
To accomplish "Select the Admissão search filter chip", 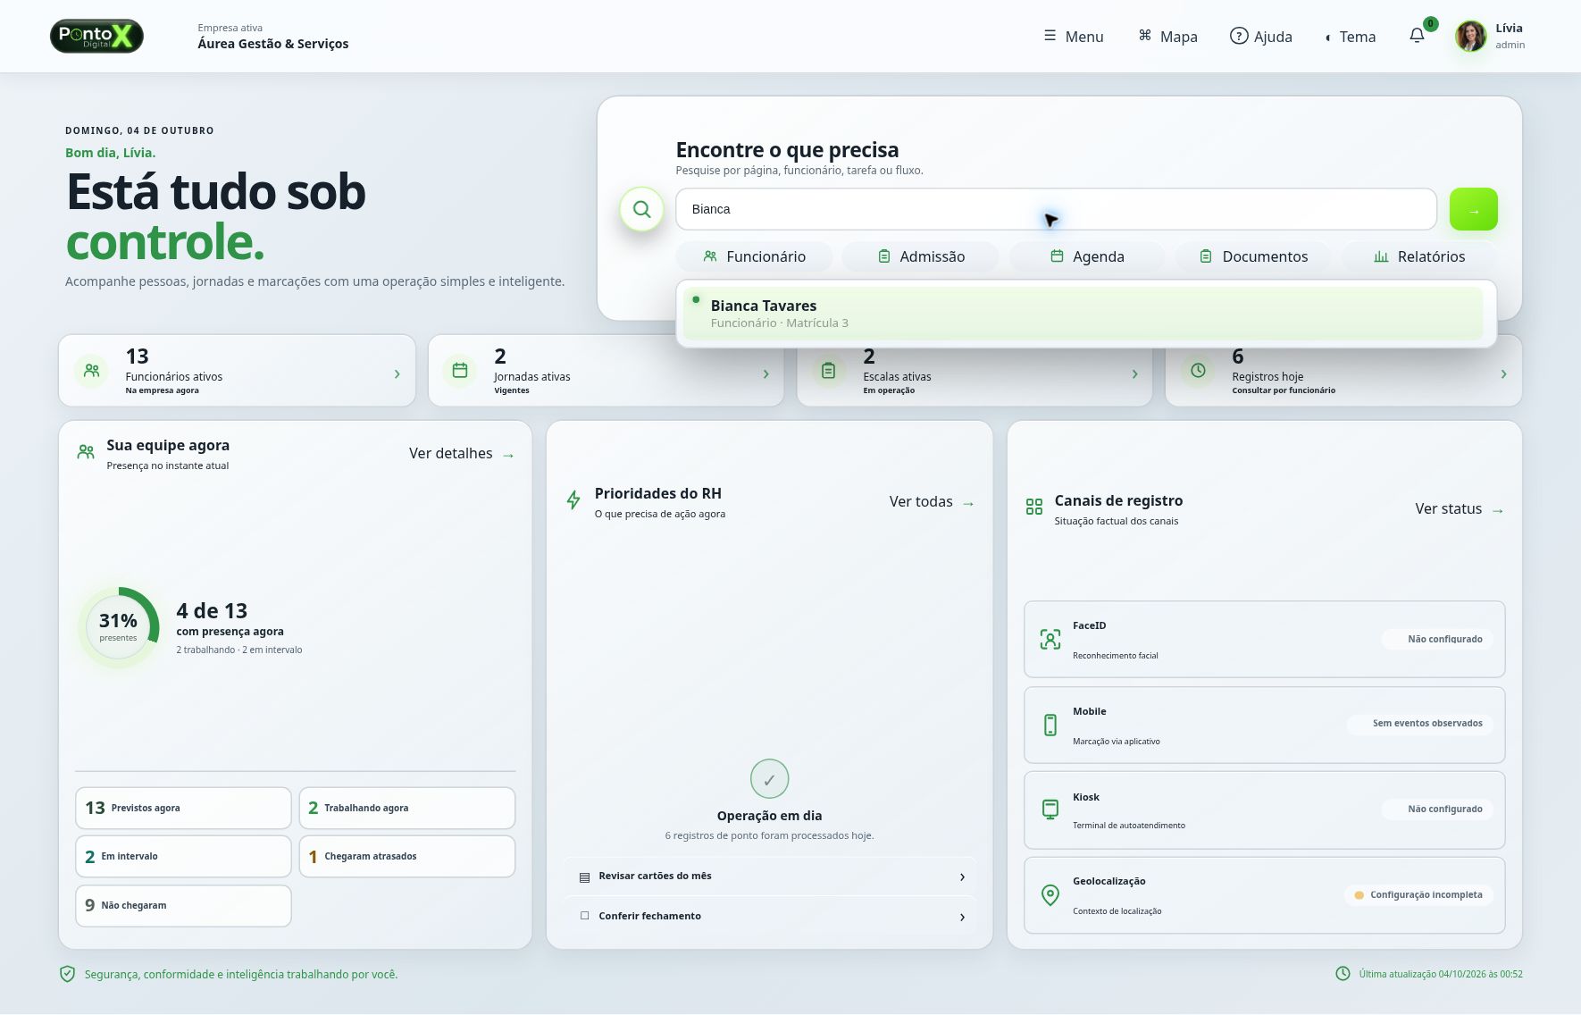I will click(921, 256).
